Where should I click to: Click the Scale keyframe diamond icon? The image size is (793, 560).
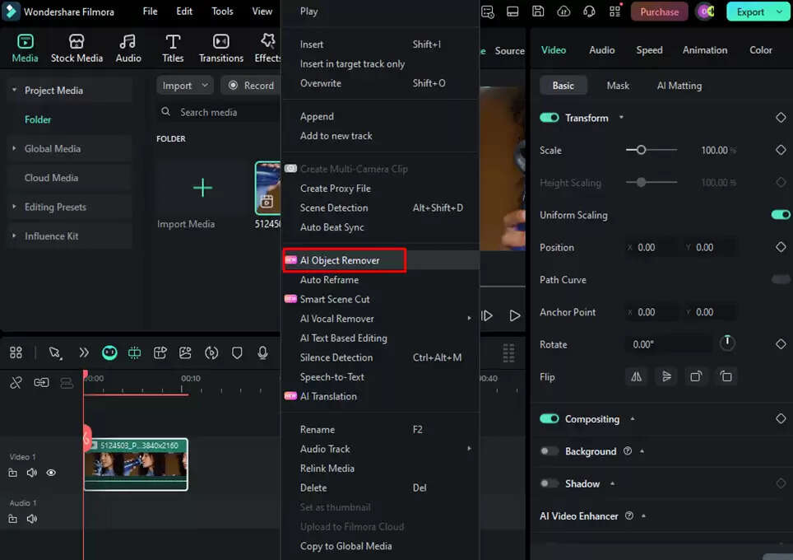pyautogui.click(x=781, y=150)
